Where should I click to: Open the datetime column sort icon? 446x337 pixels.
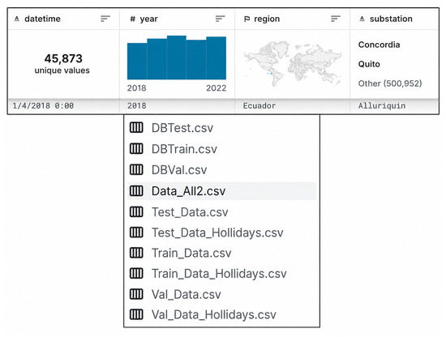(105, 19)
